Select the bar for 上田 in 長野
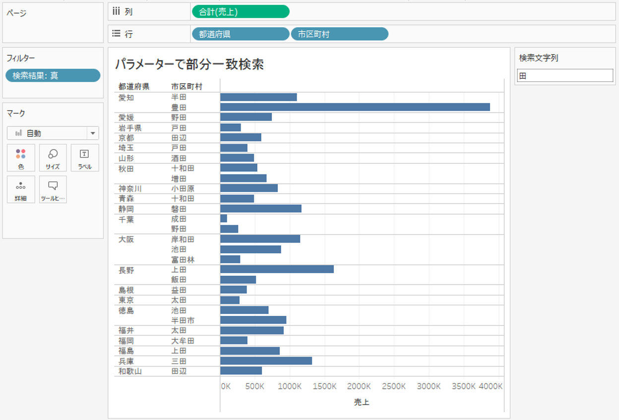Viewport: 619px width, 420px height. tap(277, 269)
